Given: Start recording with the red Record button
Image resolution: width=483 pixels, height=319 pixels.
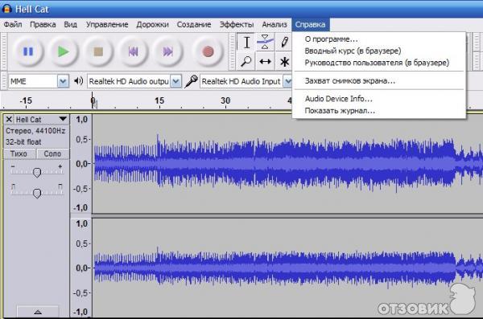Looking at the screenshot, I should tap(208, 51).
